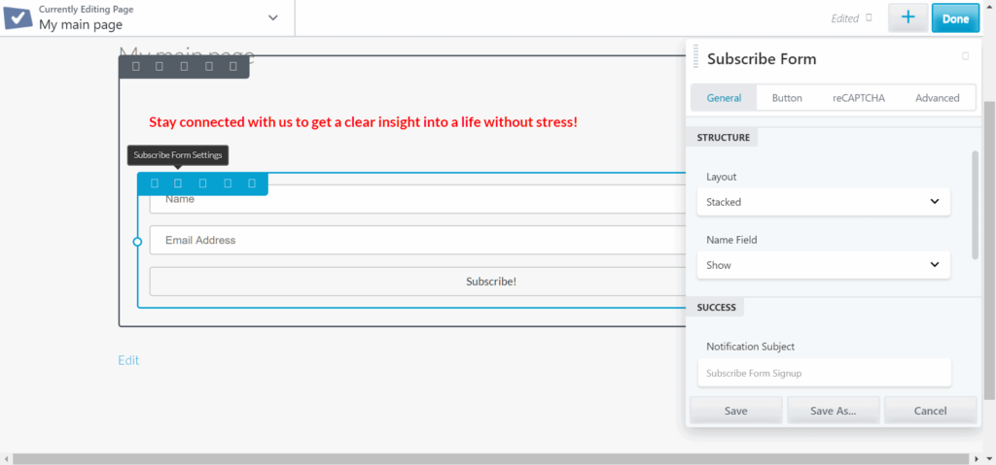This screenshot has height=465, width=996.
Task: Switch to the reCAPTCHA tab
Action: (x=858, y=98)
